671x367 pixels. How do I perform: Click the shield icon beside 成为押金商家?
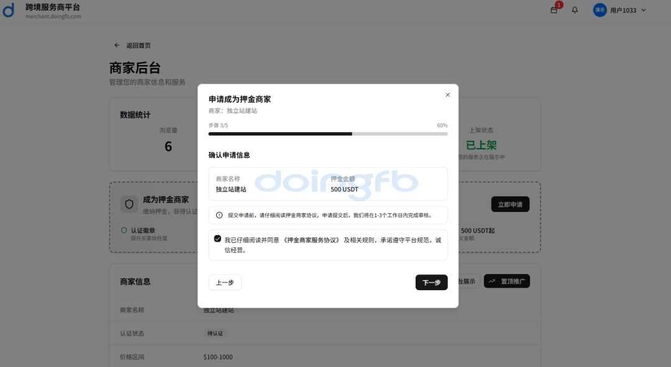(129, 204)
